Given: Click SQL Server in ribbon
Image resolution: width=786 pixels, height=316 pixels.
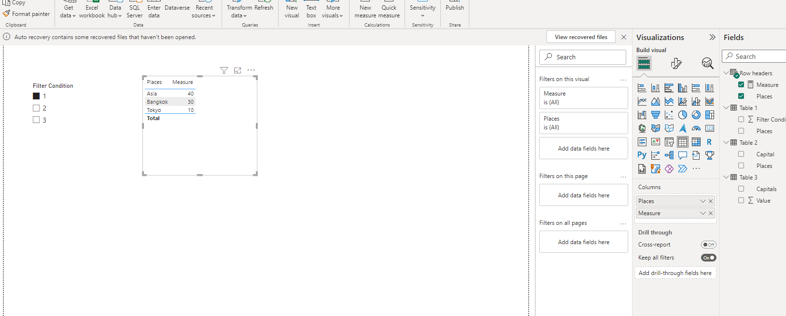Looking at the screenshot, I should (x=135, y=12).
